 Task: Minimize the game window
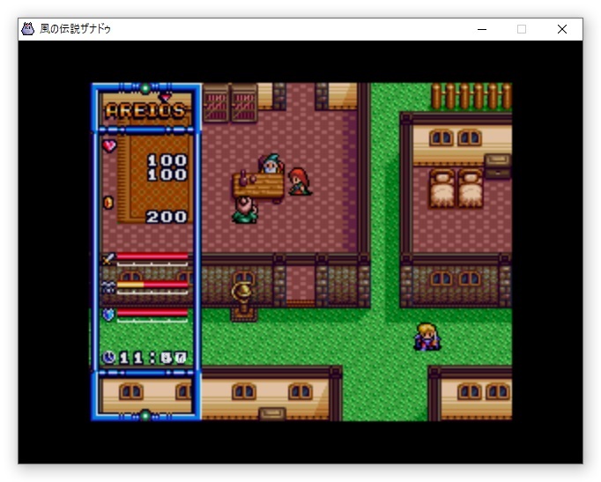pos(482,29)
